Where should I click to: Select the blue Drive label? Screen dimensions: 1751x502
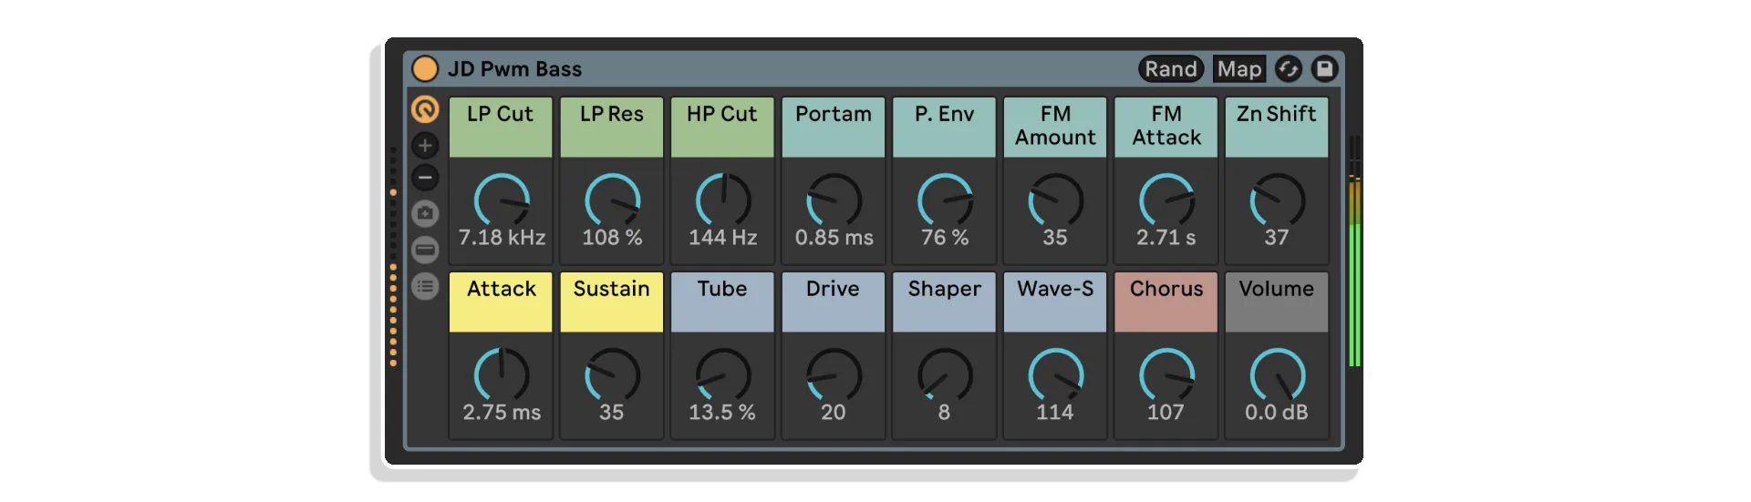tap(834, 302)
